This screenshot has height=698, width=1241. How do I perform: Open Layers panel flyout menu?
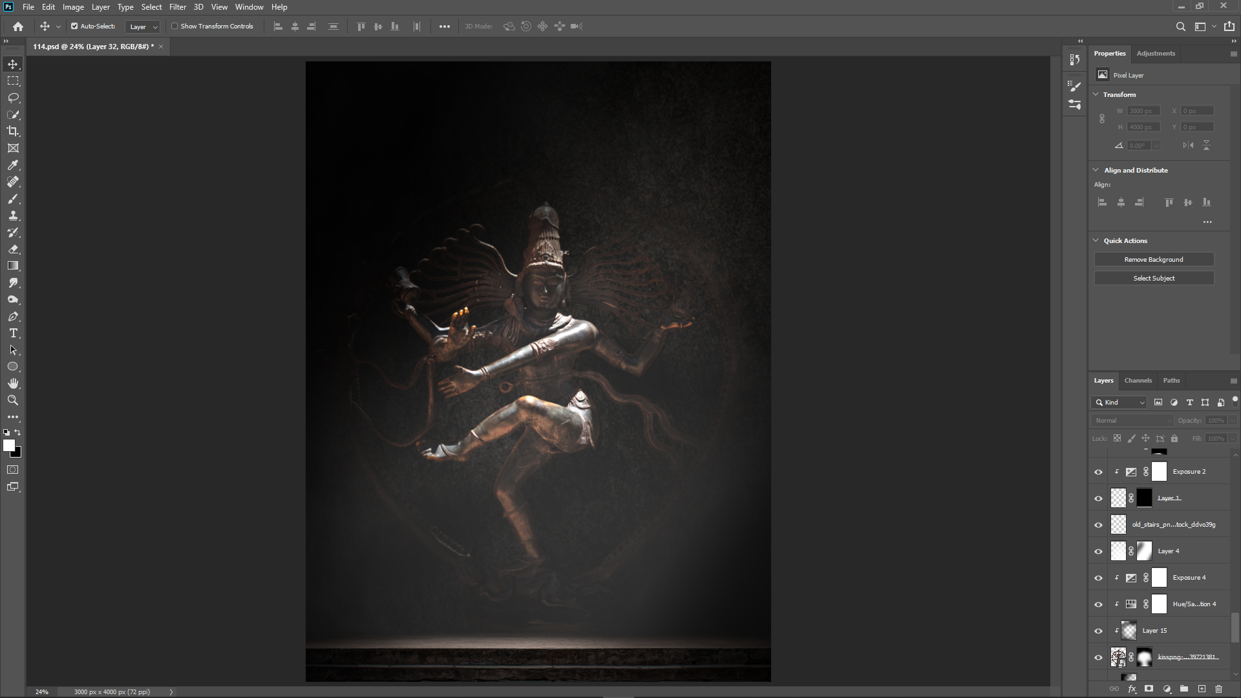click(1233, 381)
